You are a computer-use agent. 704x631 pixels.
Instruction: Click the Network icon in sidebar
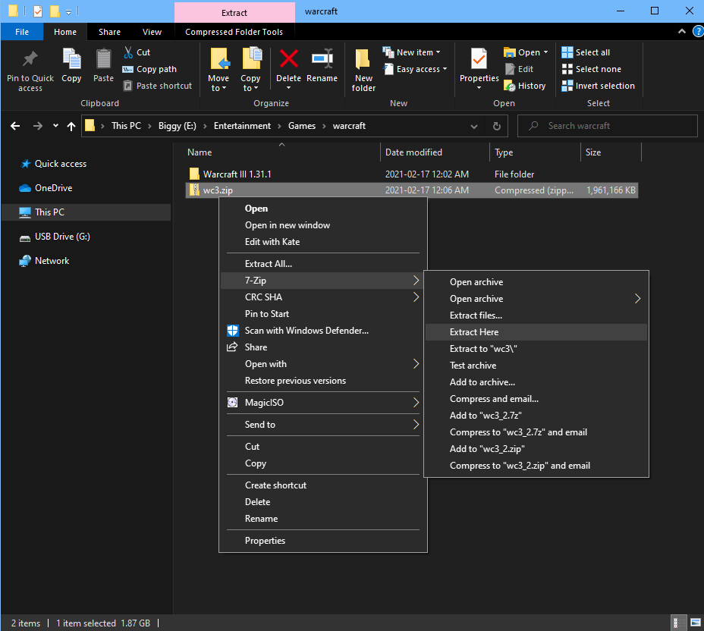click(x=25, y=261)
